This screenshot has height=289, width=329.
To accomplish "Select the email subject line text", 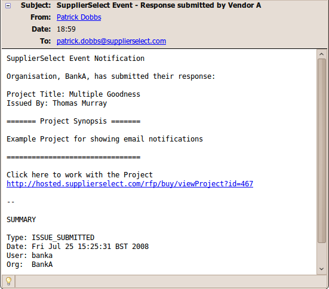I will [x=159, y=5].
